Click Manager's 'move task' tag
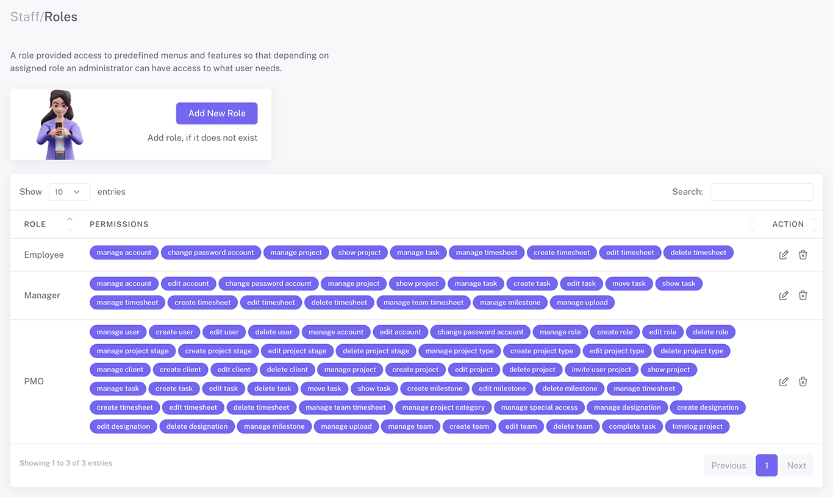Viewport: 833px width, 497px height. tap(629, 283)
